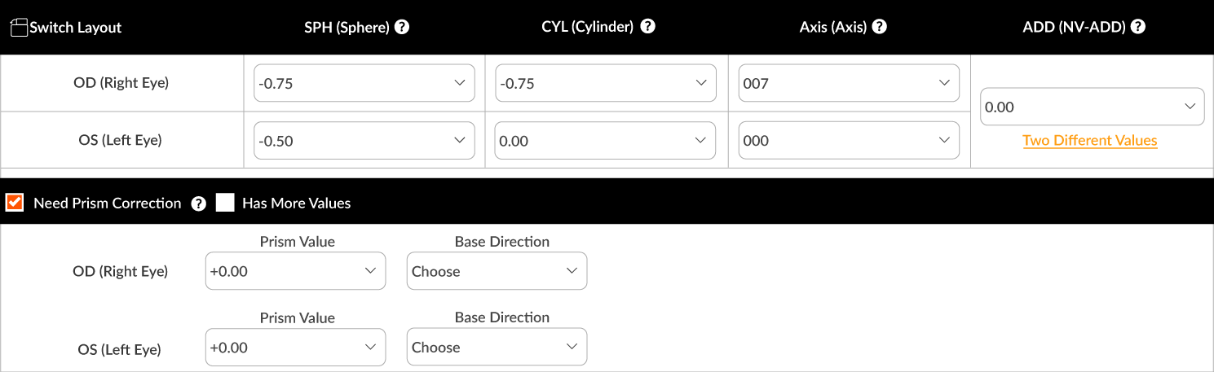Open OD Right Eye Prism Value dropdown

point(295,271)
